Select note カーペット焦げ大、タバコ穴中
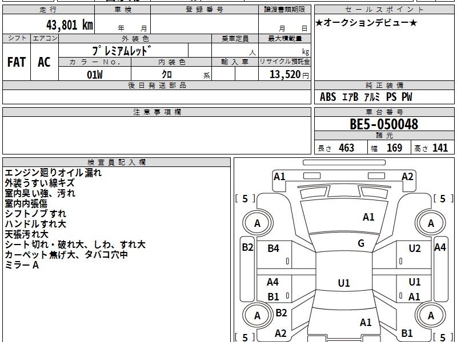Screen dimensions: 457x342 pos(66,254)
